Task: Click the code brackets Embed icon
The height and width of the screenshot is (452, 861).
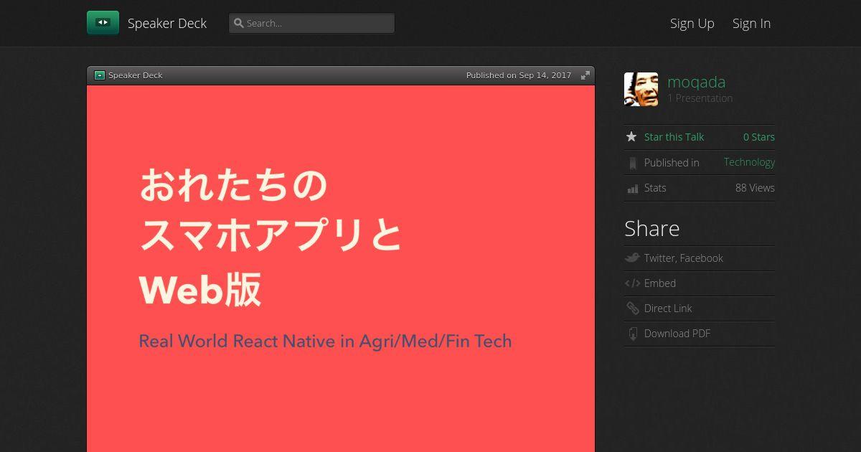Action: coord(632,283)
